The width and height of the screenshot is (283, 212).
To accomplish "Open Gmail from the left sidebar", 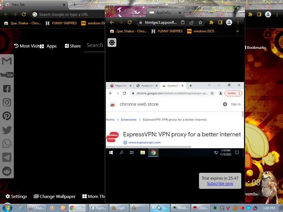I will click(x=7, y=61).
